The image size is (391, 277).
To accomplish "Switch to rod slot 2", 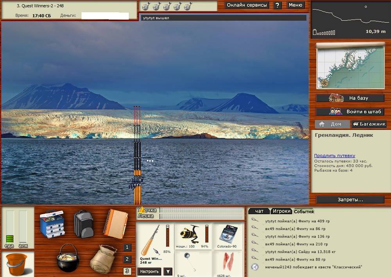I will click(x=127, y=259).
